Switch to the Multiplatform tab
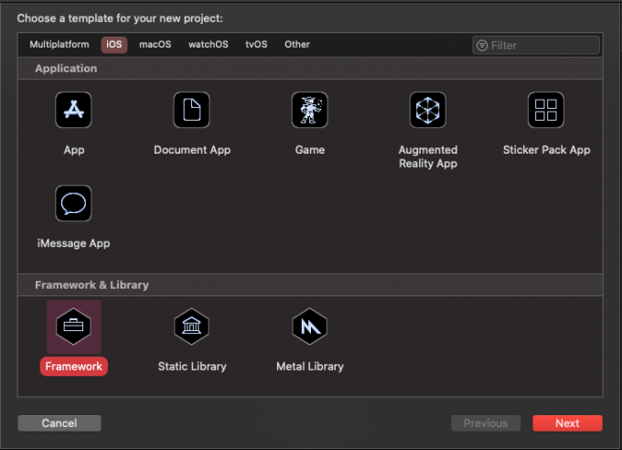The height and width of the screenshot is (450, 622). (x=59, y=44)
